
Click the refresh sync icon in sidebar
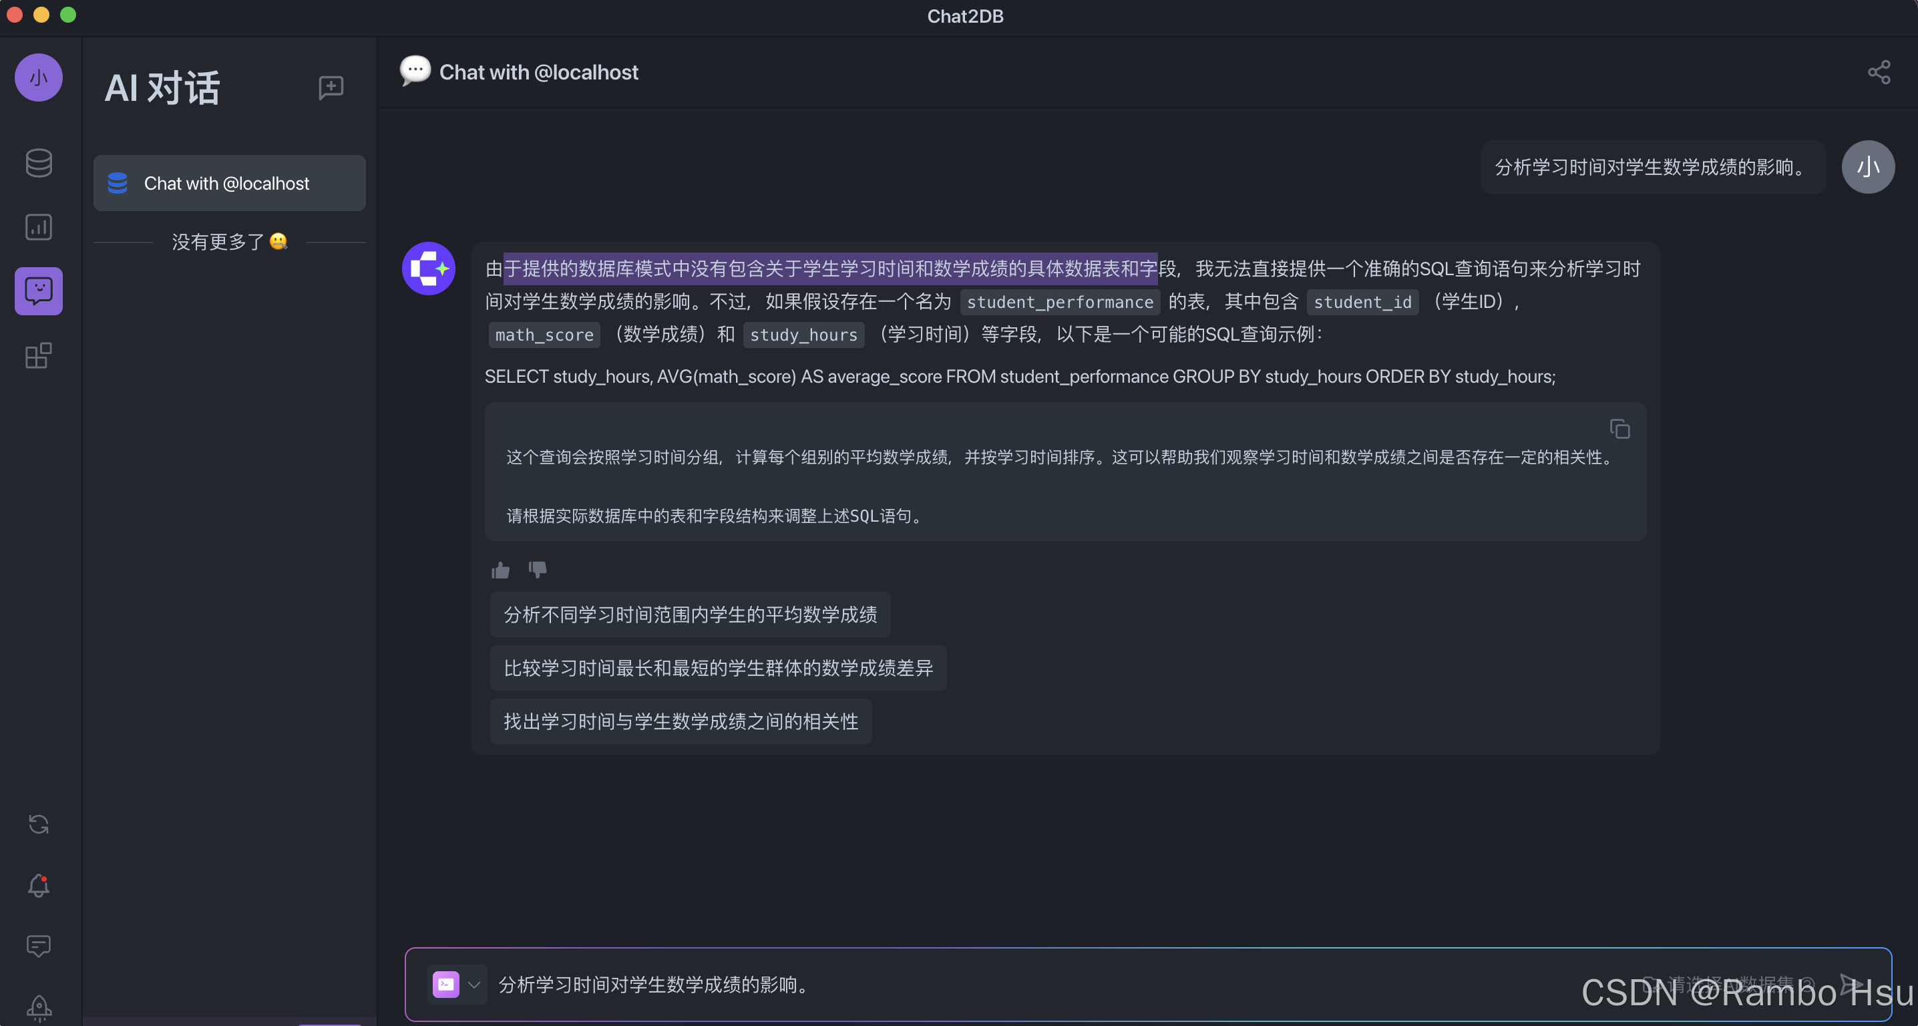tap(39, 824)
